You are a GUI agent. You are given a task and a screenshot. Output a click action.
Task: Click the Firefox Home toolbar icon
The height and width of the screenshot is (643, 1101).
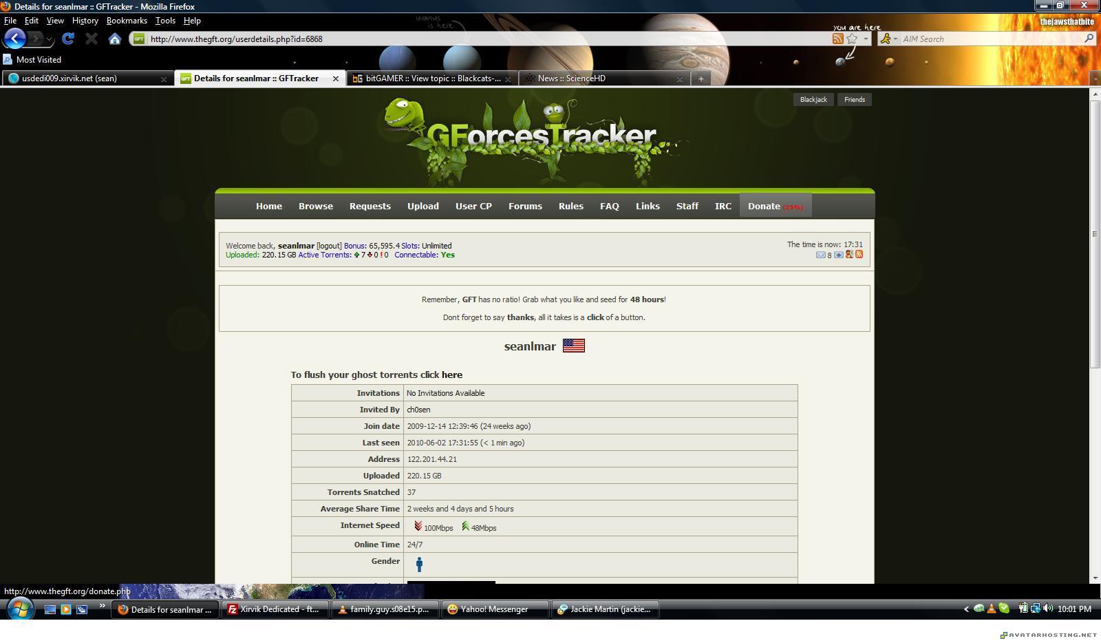115,39
